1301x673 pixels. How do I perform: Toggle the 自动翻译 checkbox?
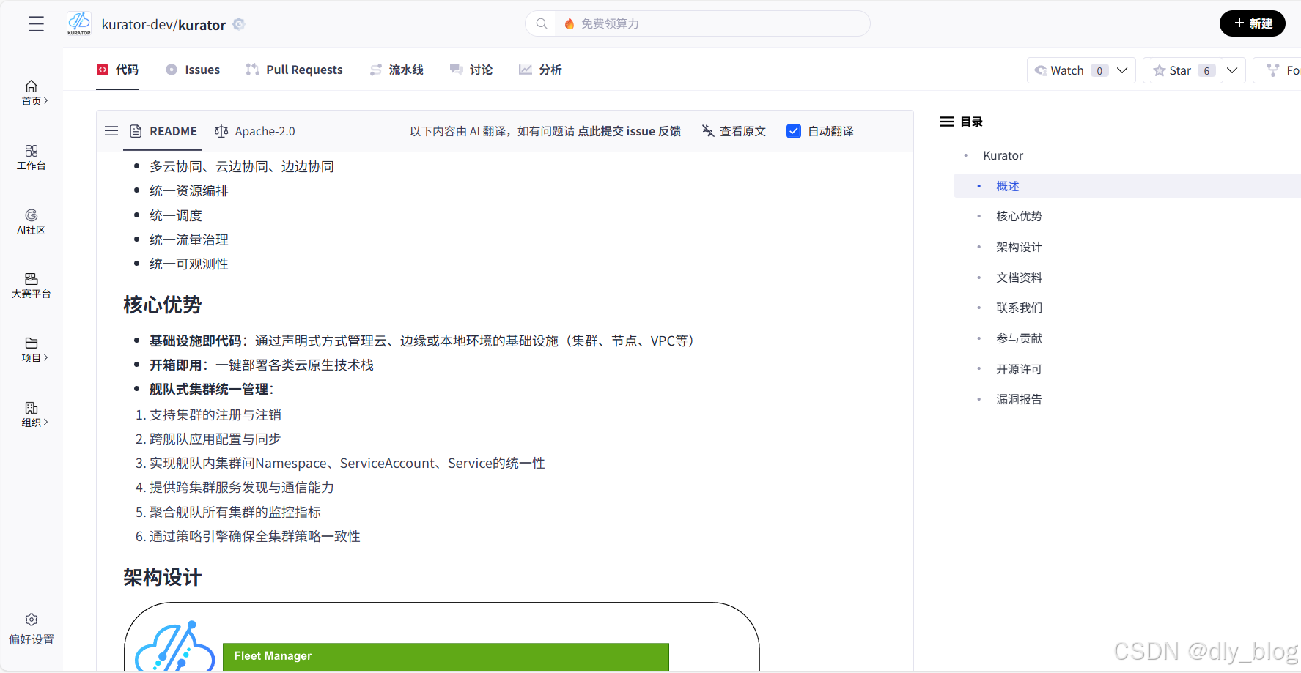(x=794, y=131)
